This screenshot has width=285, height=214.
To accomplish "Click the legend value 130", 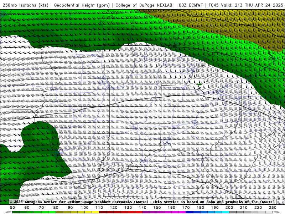I will (128, 208).
